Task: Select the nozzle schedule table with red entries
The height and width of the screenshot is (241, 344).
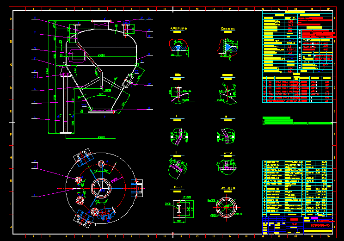Action: 298,89
